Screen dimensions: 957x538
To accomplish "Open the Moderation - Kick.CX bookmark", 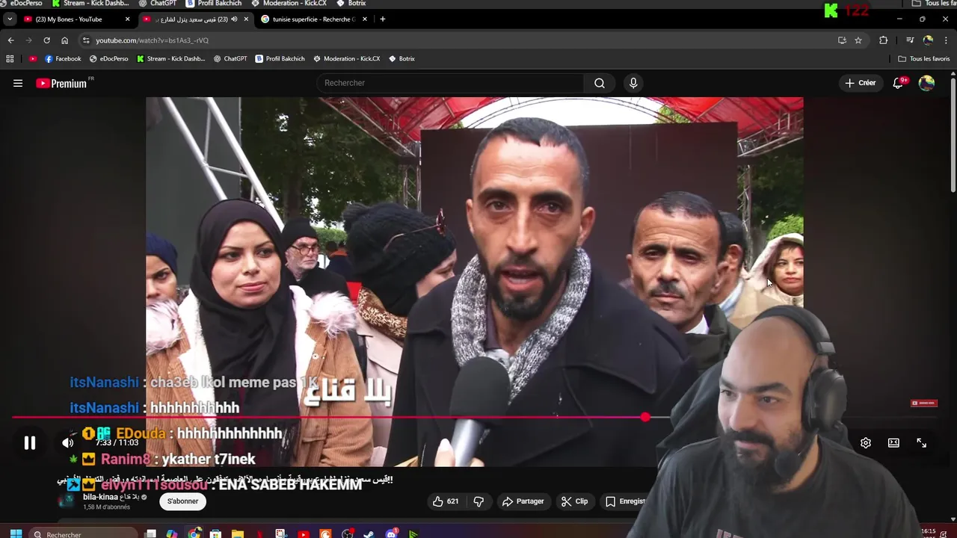I will (346, 58).
